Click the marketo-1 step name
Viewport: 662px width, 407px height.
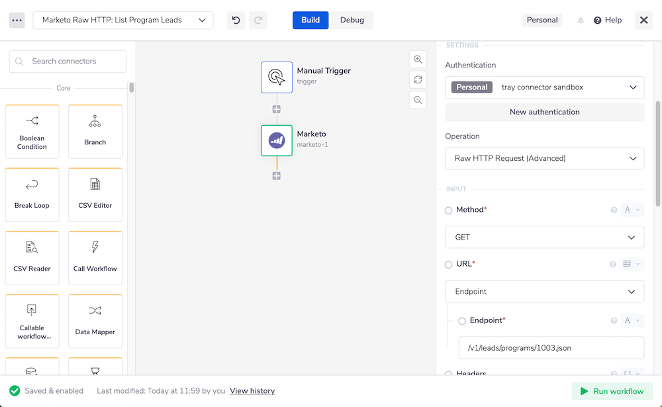coord(312,145)
